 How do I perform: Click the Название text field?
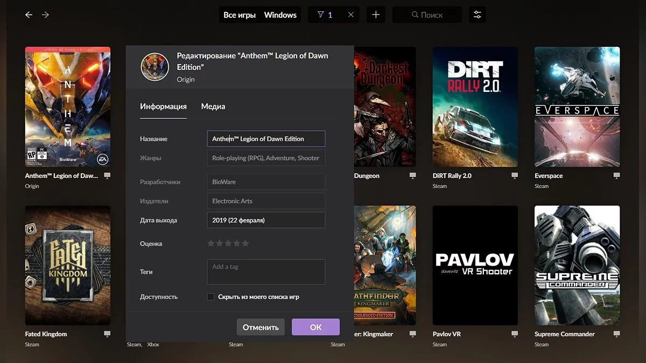[266, 139]
